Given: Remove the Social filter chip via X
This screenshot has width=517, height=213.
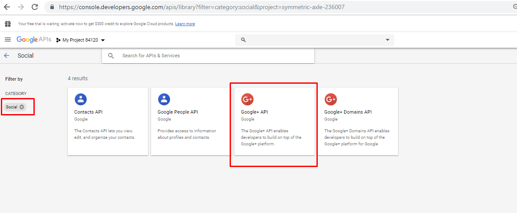Looking at the screenshot, I should 22,107.
